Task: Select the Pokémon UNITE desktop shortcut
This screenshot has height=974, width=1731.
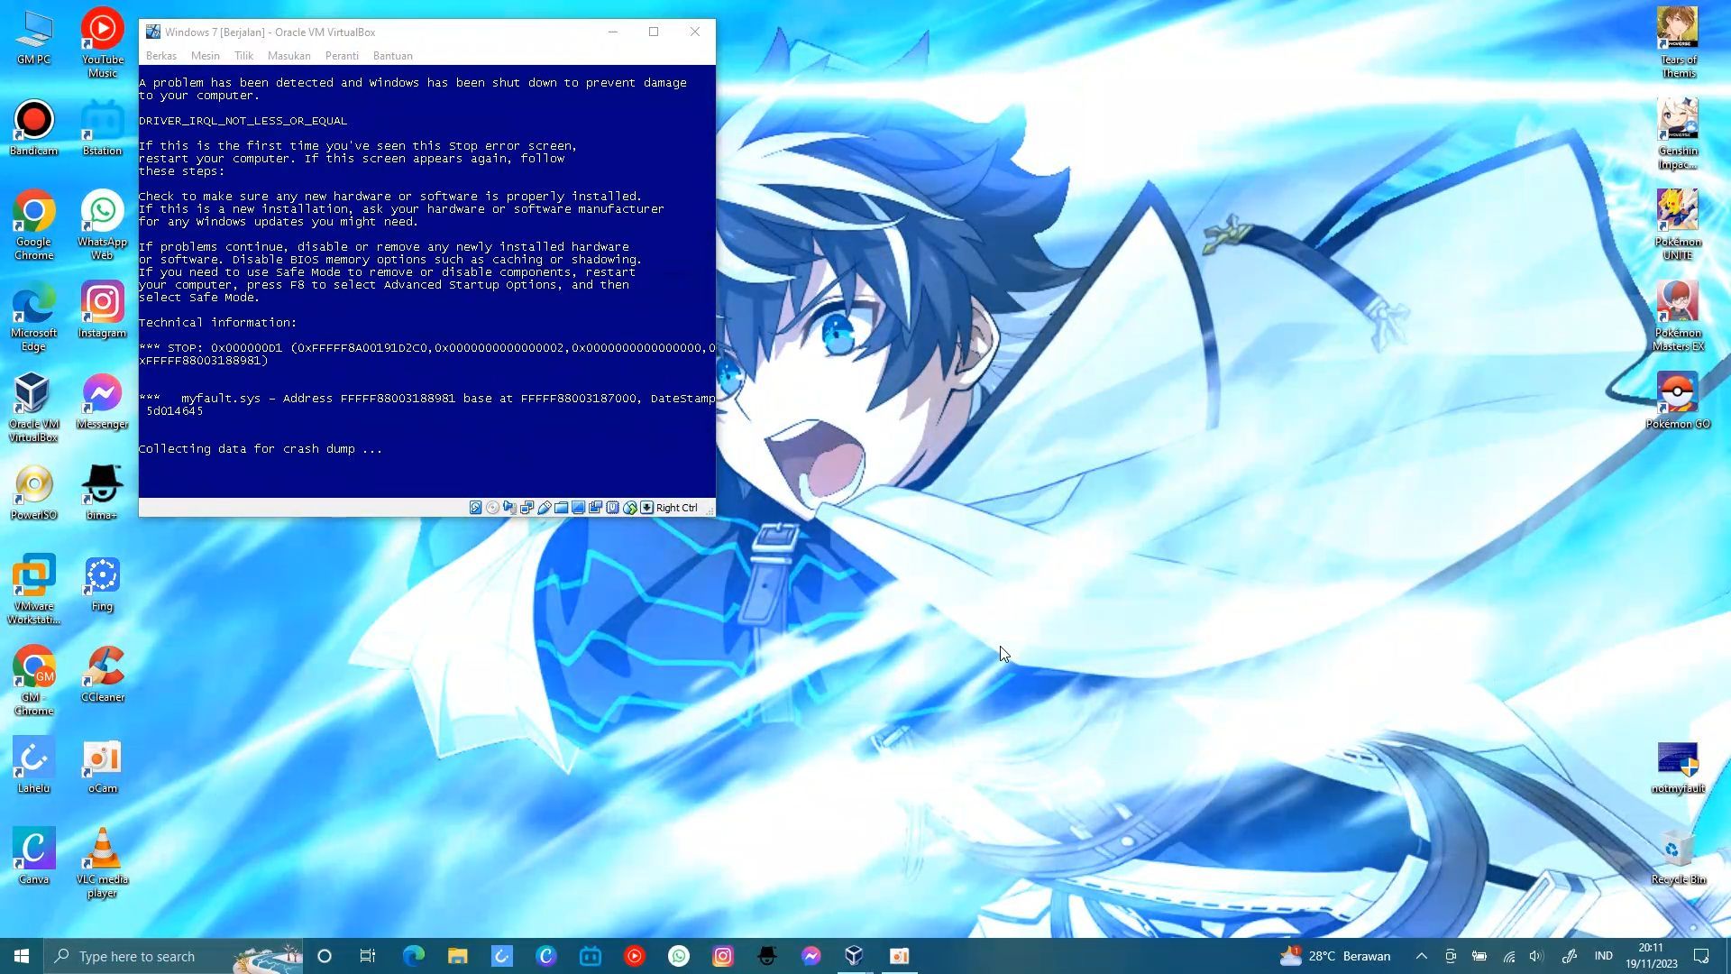Action: (x=1678, y=225)
